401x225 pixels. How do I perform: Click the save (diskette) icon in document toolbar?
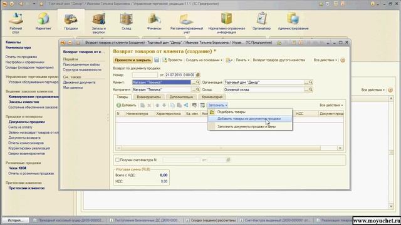tap(157, 60)
